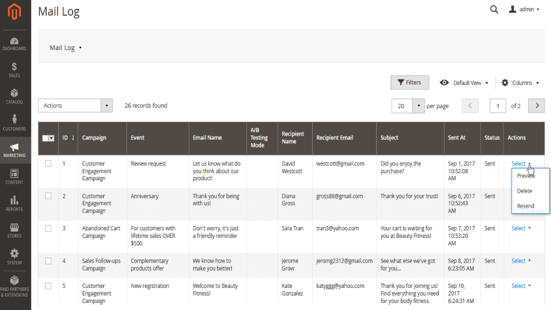Open the per page size dropdown arrow
This screenshot has width=551, height=310.
point(418,106)
